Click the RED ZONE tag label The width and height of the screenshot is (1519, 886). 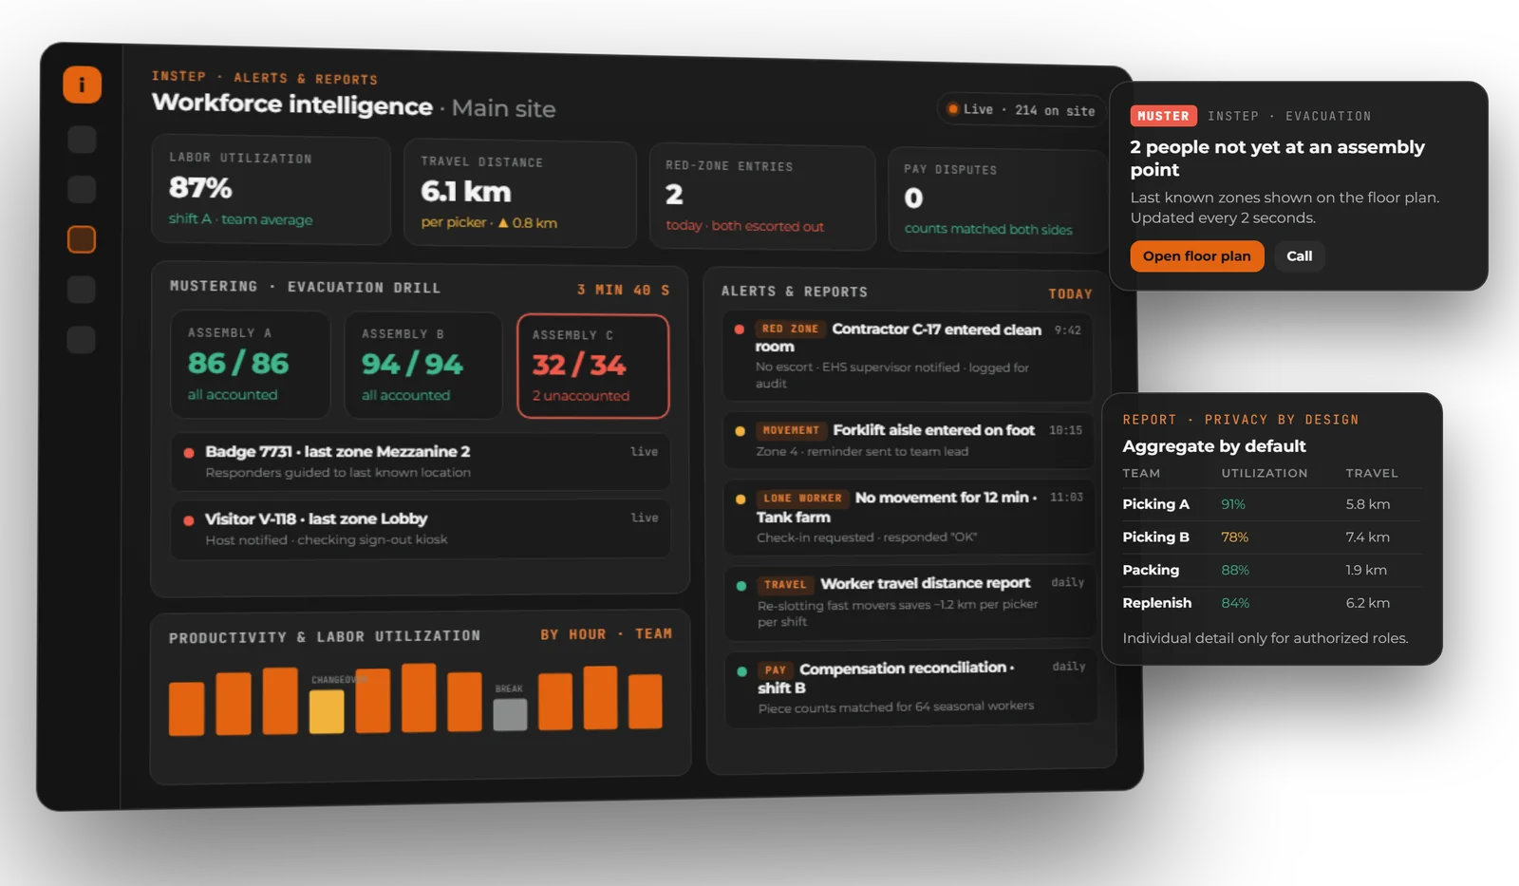coord(790,329)
